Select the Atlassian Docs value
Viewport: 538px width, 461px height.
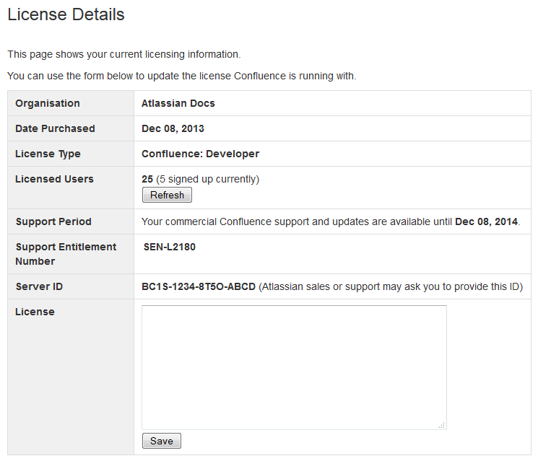tap(178, 103)
